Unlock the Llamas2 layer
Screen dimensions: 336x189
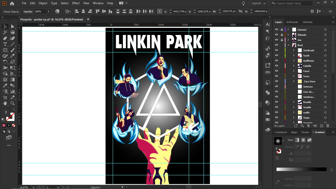(282, 30)
